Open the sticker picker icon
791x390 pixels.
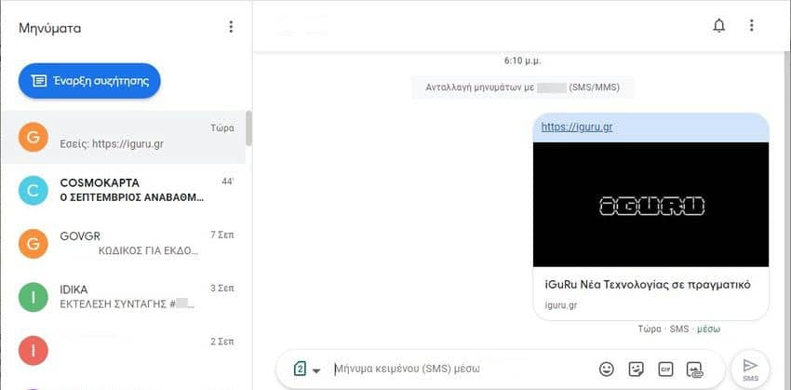pyautogui.click(x=636, y=370)
